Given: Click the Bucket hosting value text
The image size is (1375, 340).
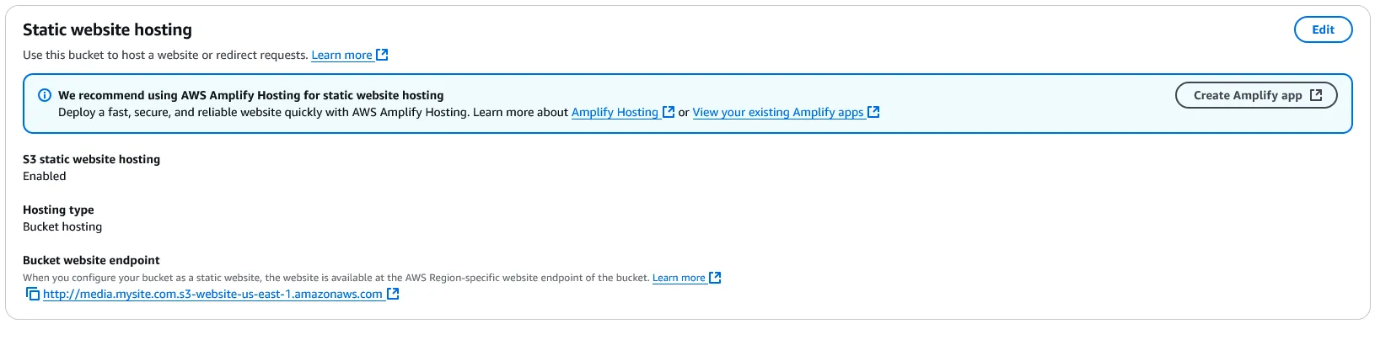Looking at the screenshot, I should [x=62, y=226].
